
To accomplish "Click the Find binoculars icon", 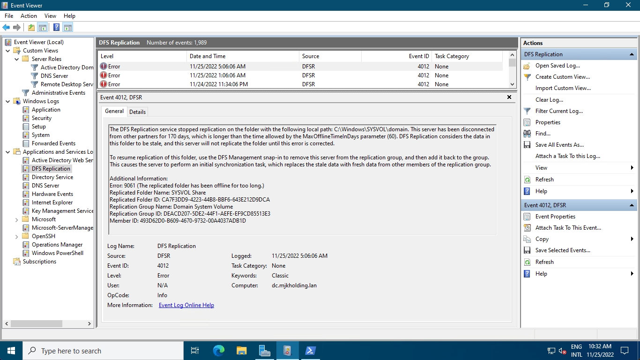I will pos(527,134).
